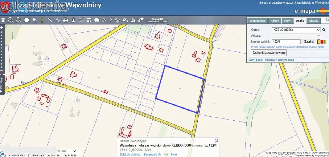The image size is (329, 157).
Task: Click the Numer działki input field
Action: pos(286,42)
